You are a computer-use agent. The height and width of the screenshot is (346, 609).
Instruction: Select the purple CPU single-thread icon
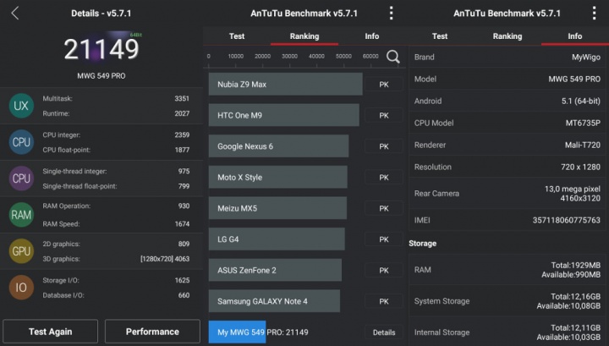click(x=21, y=178)
